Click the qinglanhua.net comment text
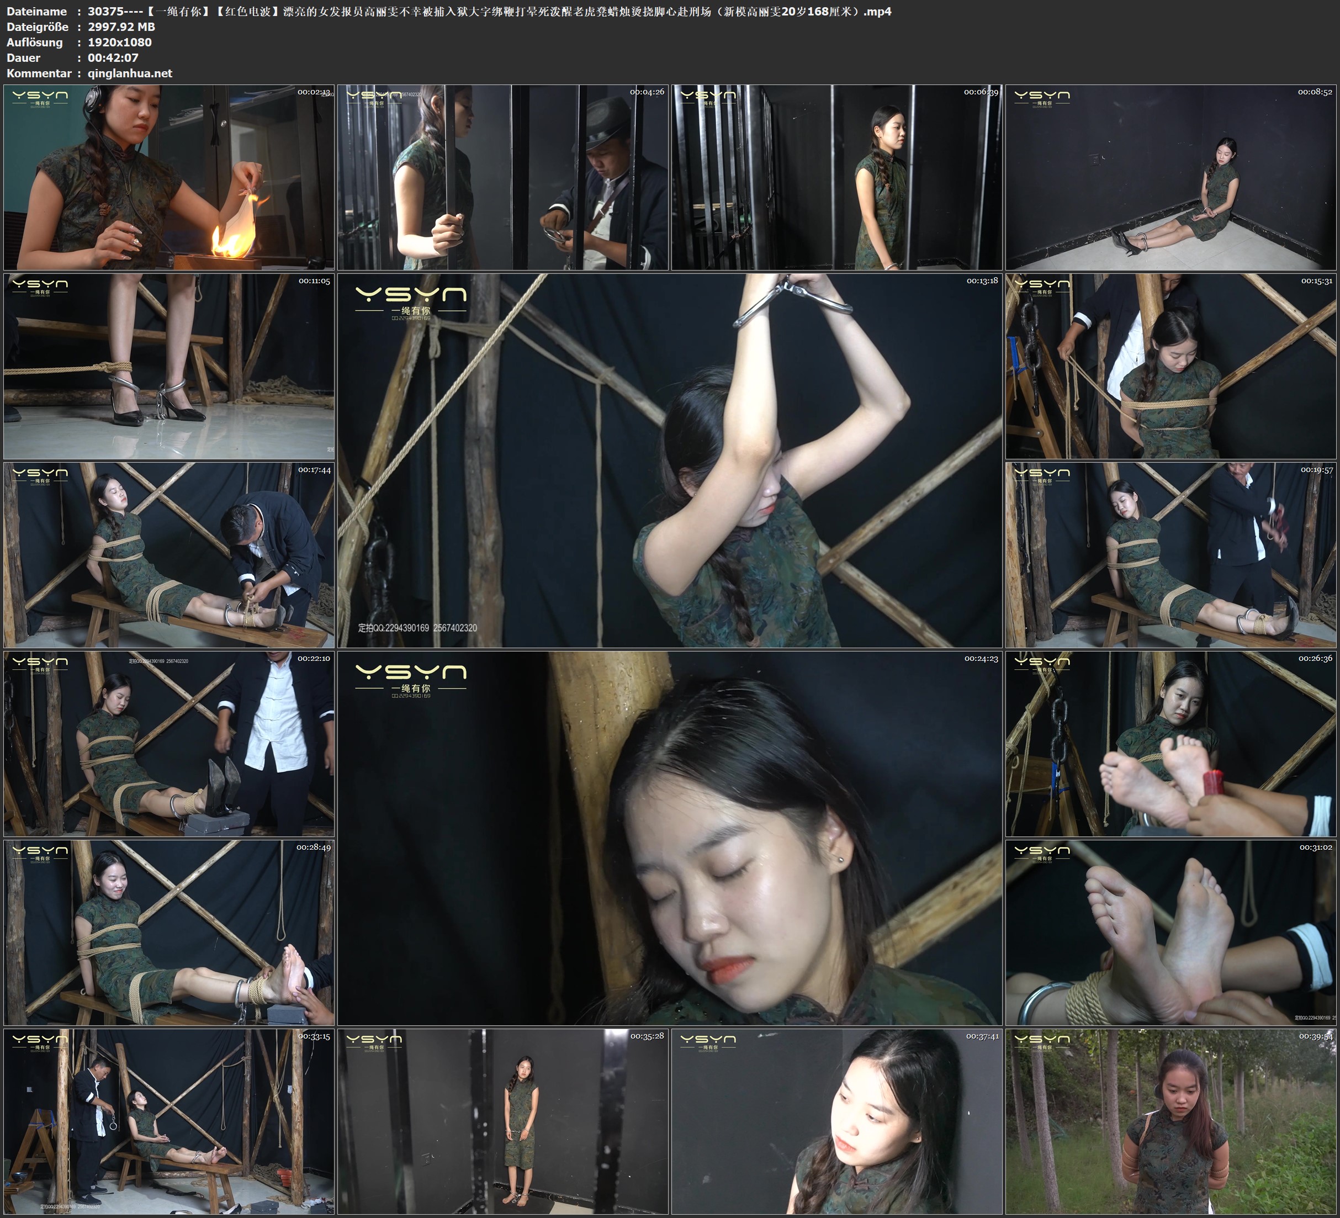The image size is (1340, 1218). [x=130, y=73]
